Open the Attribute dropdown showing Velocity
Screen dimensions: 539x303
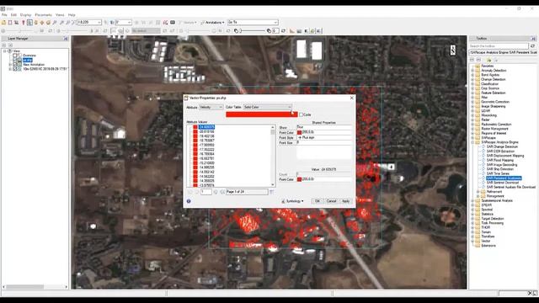tap(211, 107)
